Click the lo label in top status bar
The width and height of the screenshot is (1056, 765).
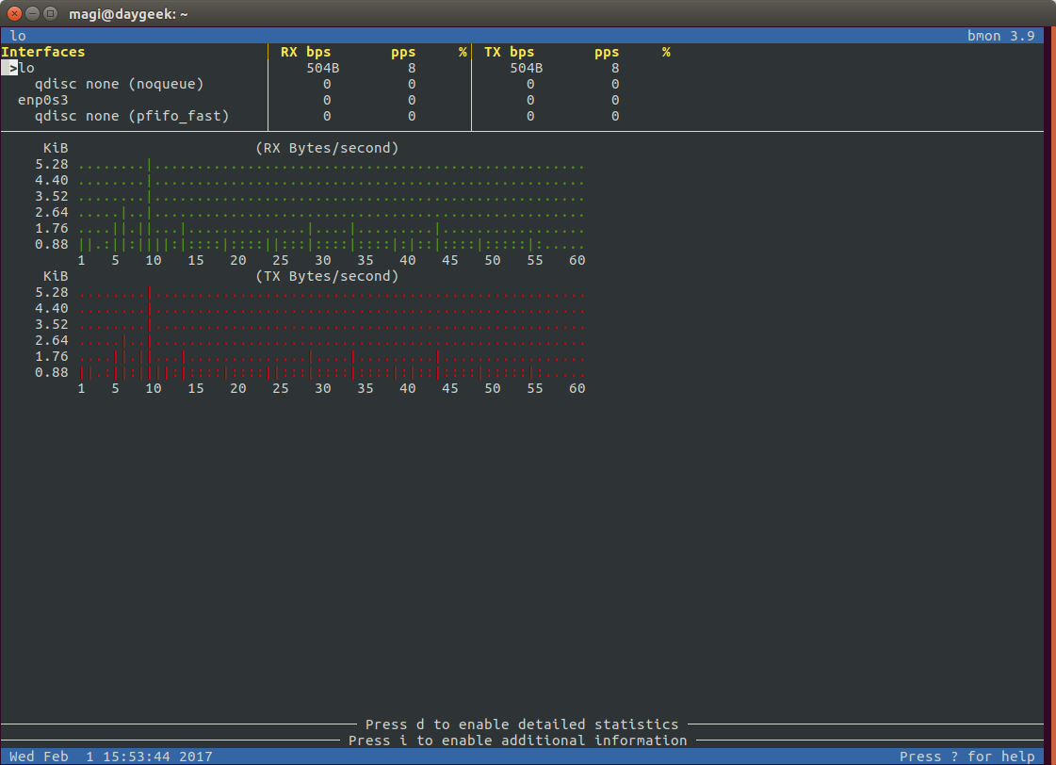pyautogui.click(x=18, y=36)
